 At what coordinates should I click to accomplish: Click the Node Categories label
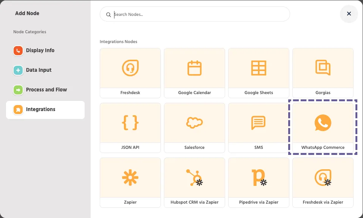tap(29, 32)
